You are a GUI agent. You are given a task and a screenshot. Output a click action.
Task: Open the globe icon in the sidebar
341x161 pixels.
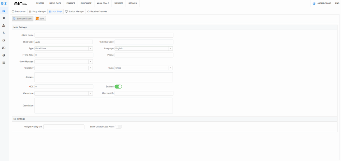pyautogui.click(x=4, y=55)
